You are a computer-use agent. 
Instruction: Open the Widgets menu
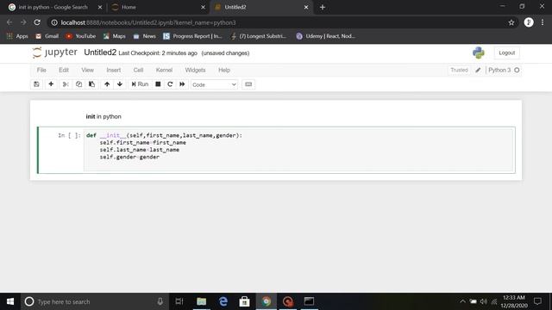(195, 70)
